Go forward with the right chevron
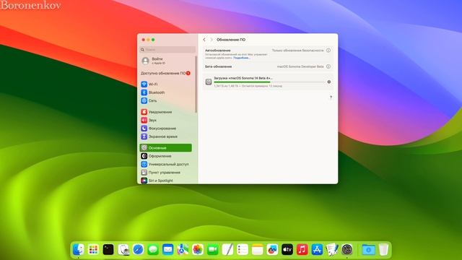 [x=212, y=40]
